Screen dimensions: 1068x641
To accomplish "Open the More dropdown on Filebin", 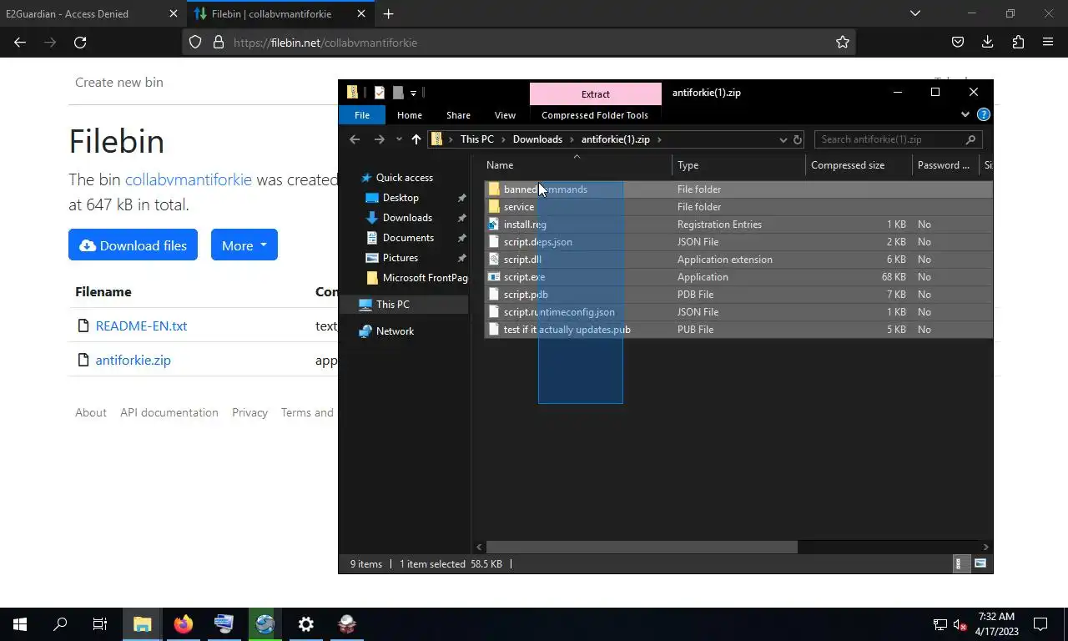I will point(244,245).
